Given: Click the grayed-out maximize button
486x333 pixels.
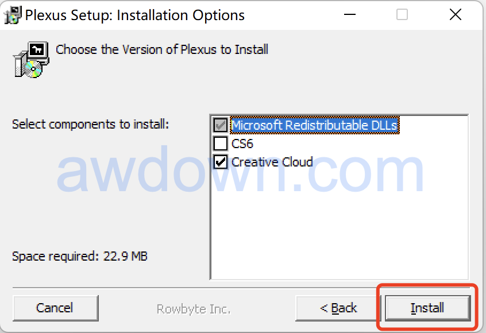Looking at the screenshot, I should 402,15.
